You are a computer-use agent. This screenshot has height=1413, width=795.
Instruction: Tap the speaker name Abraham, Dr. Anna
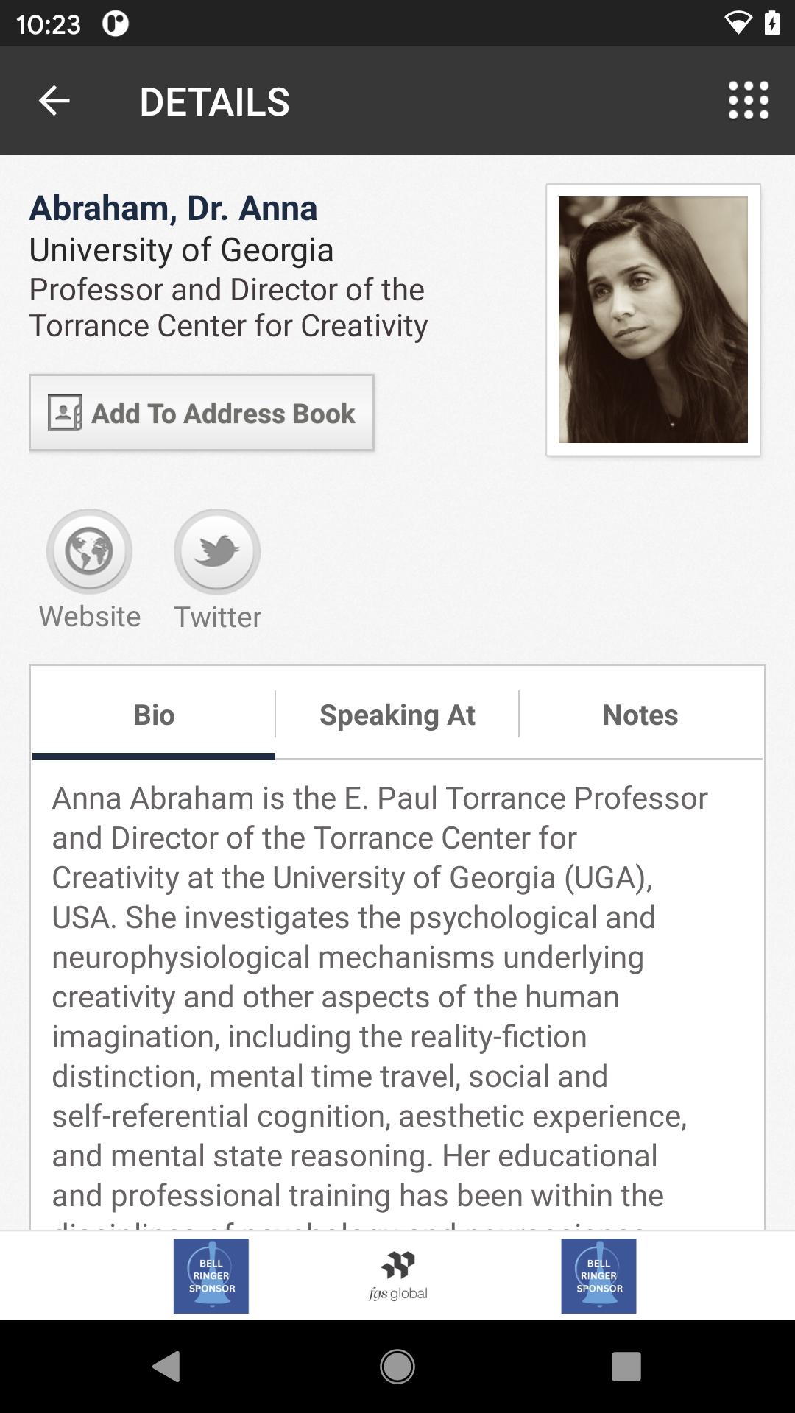coord(174,208)
